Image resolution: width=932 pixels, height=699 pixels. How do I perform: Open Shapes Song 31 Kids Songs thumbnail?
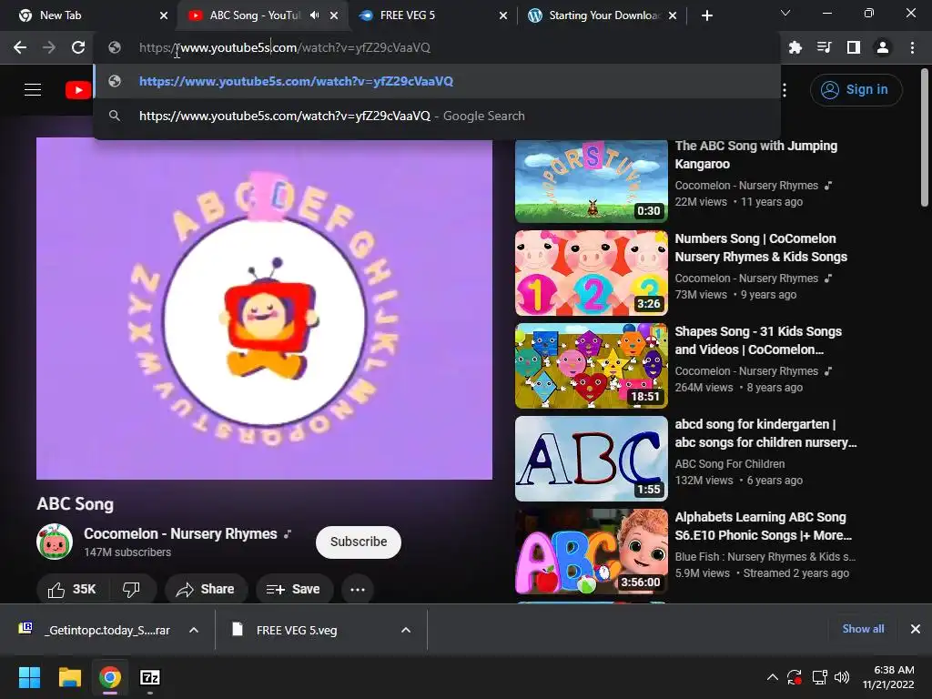(x=592, y=366)
